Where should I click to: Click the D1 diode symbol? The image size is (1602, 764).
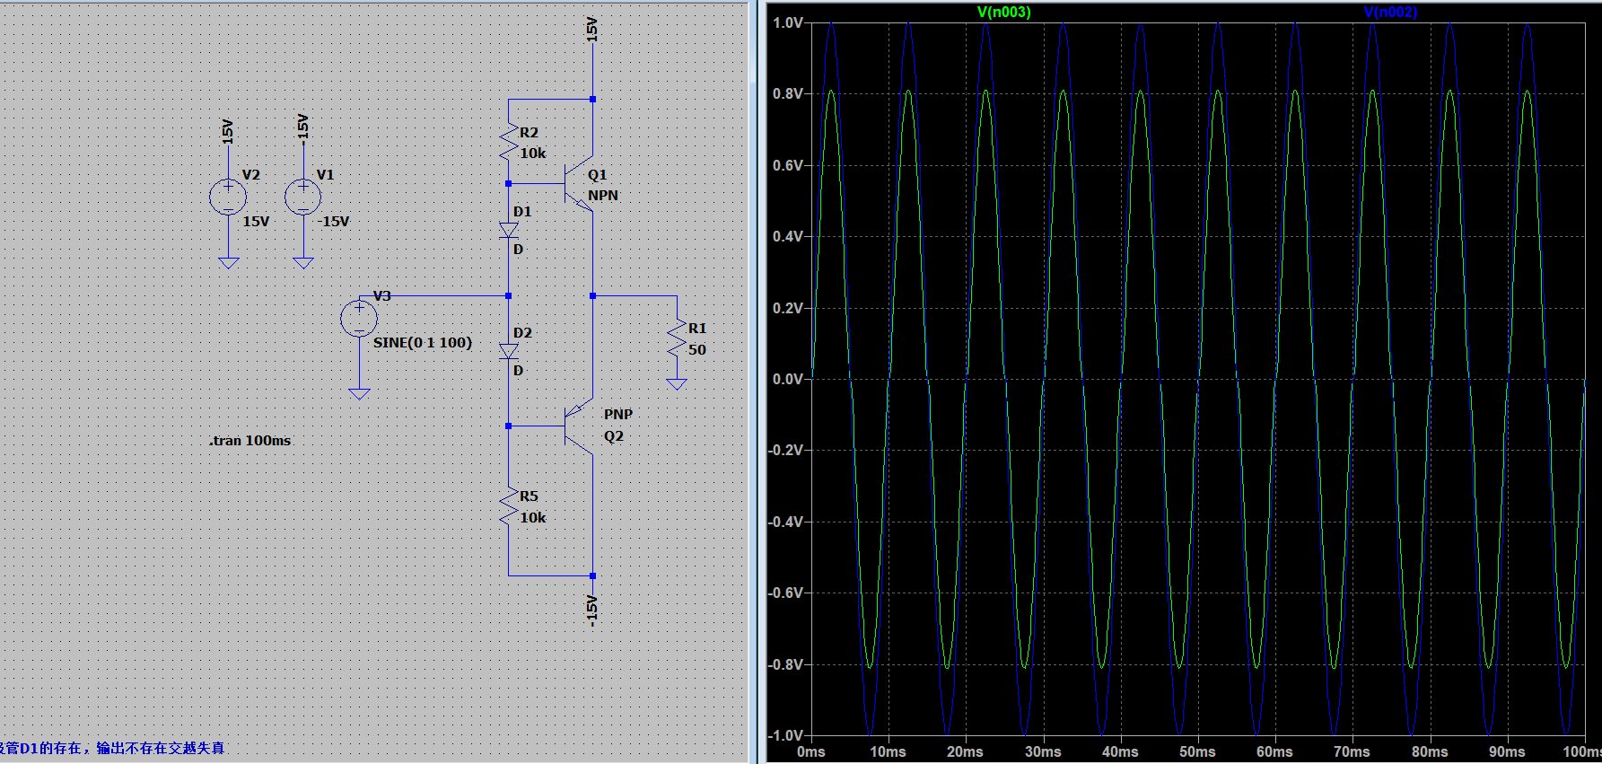pos(509,230)
